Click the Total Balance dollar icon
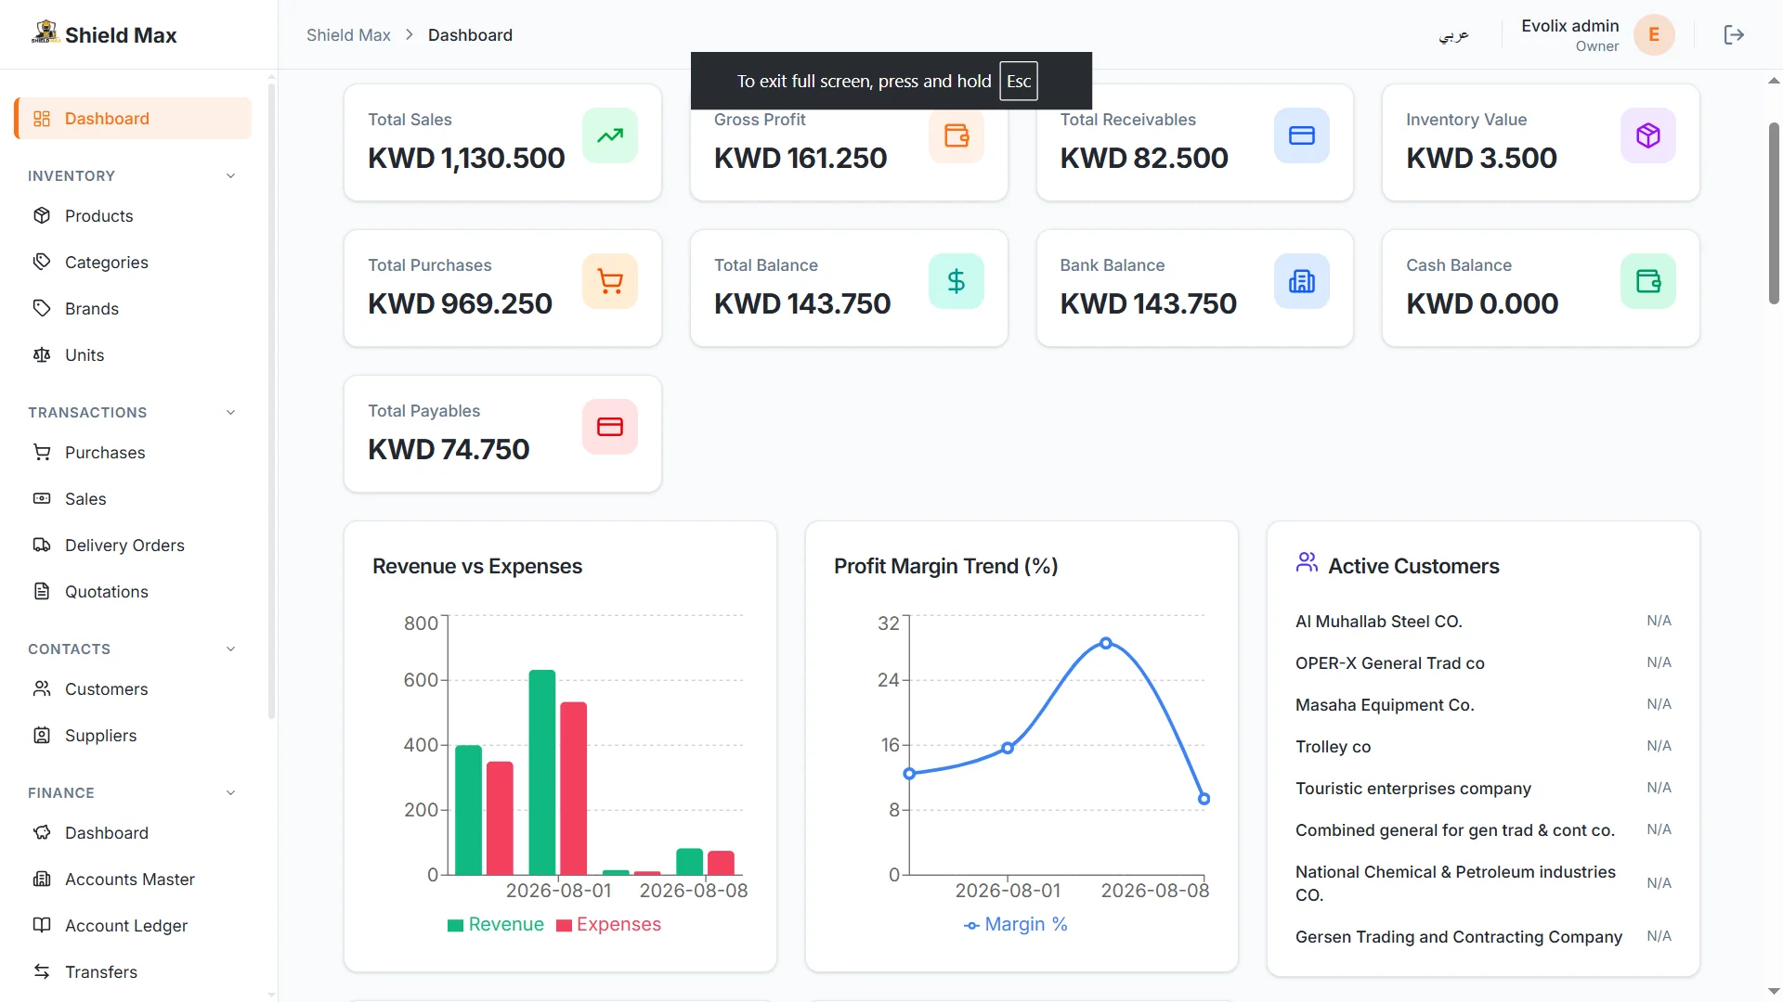Viewport: 1783px width, 1002px height. [x=957, y=281]
